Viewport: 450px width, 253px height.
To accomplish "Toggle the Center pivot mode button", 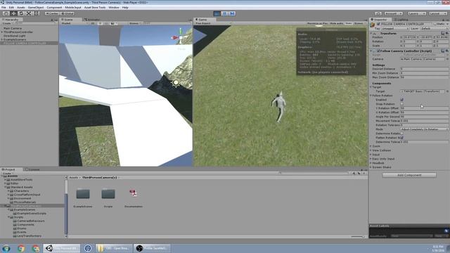I will (52, 13).
